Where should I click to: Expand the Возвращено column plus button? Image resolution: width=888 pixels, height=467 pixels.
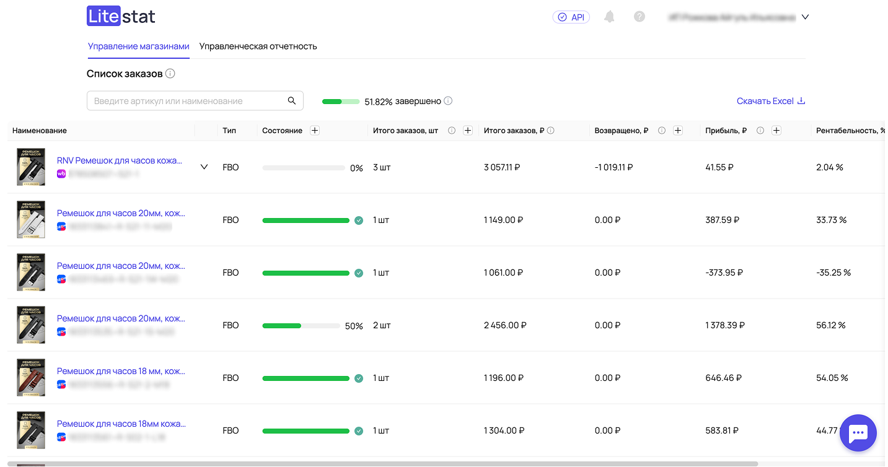678,131
